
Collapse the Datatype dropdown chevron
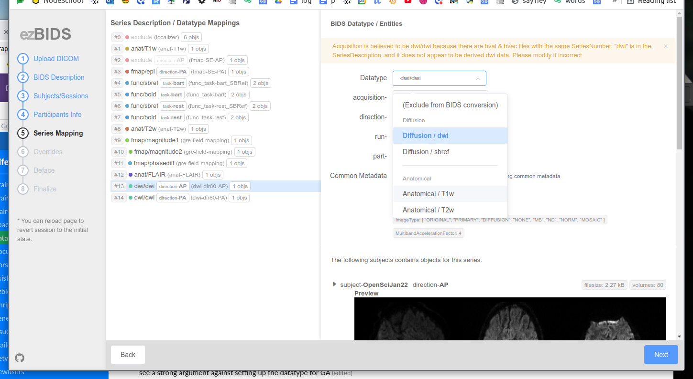[478, 78]
